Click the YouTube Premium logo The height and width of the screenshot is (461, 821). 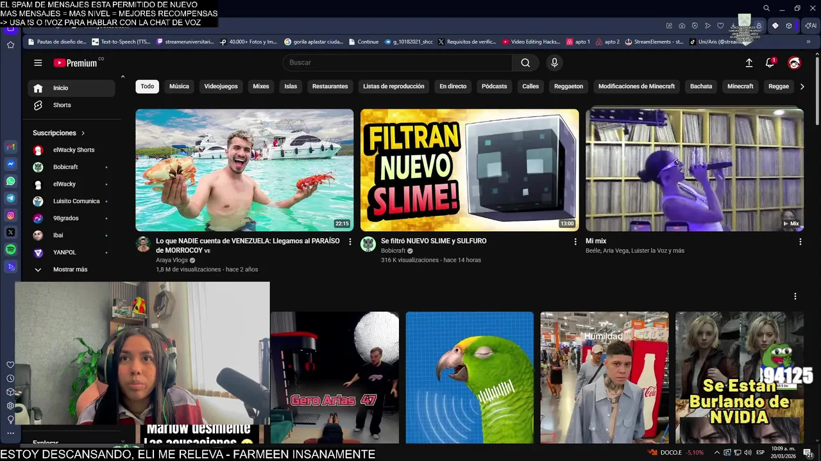coord(75,63)
